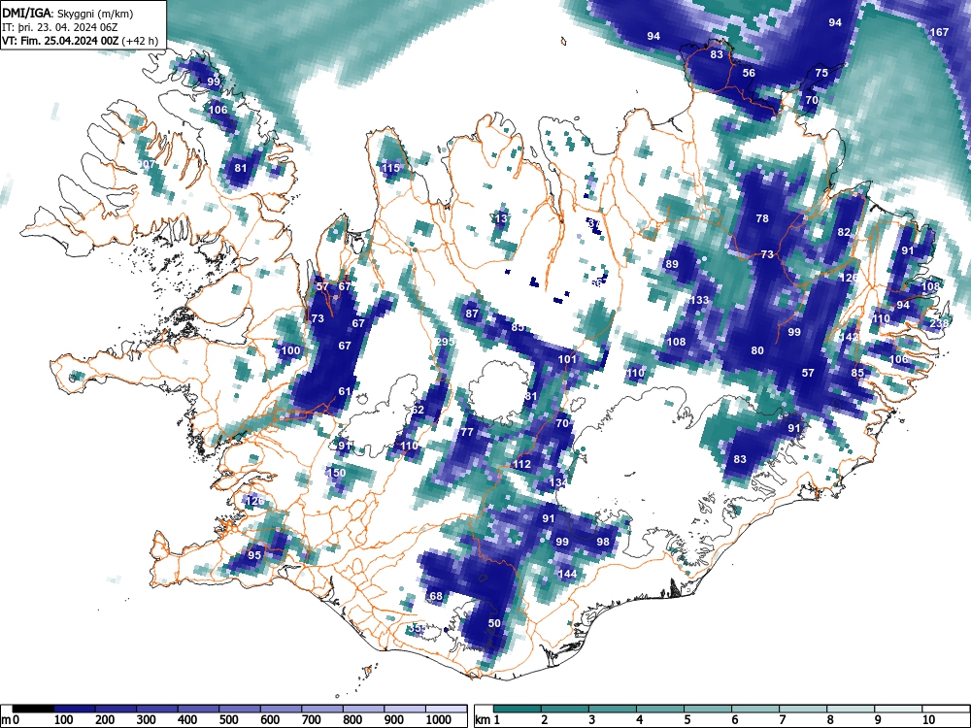Viewport: 971px width, 728px height.
Task: Click the visibility value 77
Action: [467, 432]
